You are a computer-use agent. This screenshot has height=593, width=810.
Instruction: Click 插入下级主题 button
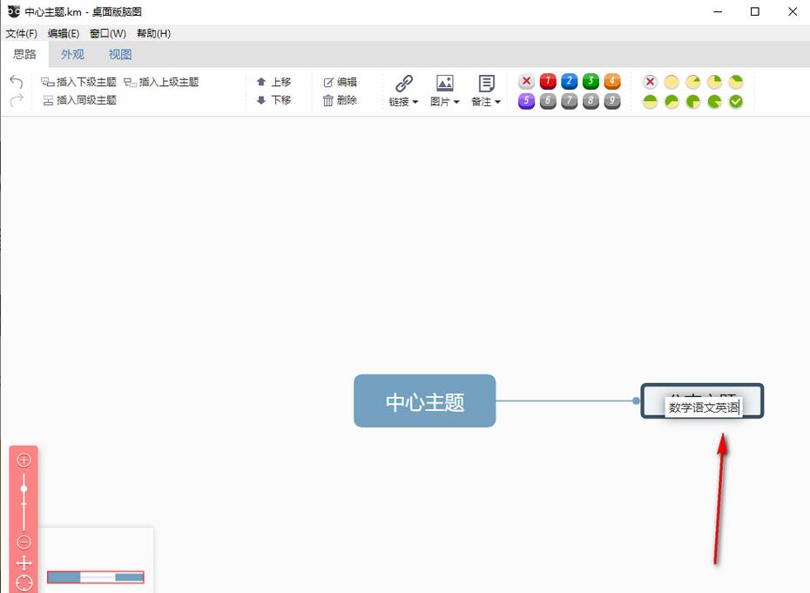78,82
